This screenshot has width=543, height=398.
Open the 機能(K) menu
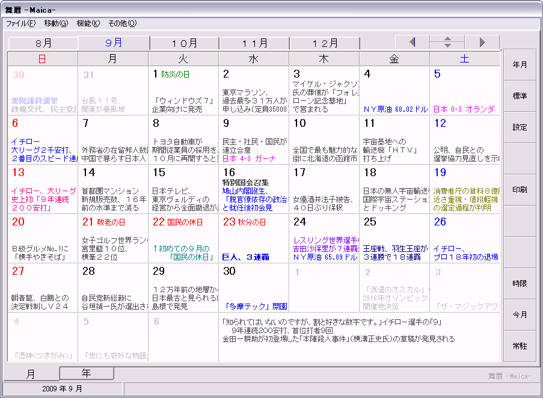[88, 23]
